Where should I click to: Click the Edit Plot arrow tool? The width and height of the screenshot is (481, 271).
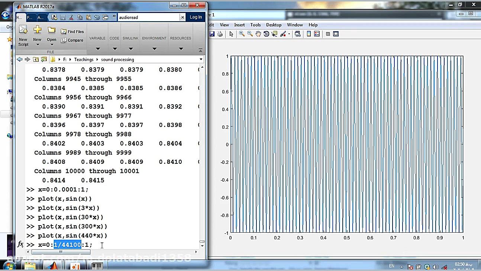tap(231, 34)
